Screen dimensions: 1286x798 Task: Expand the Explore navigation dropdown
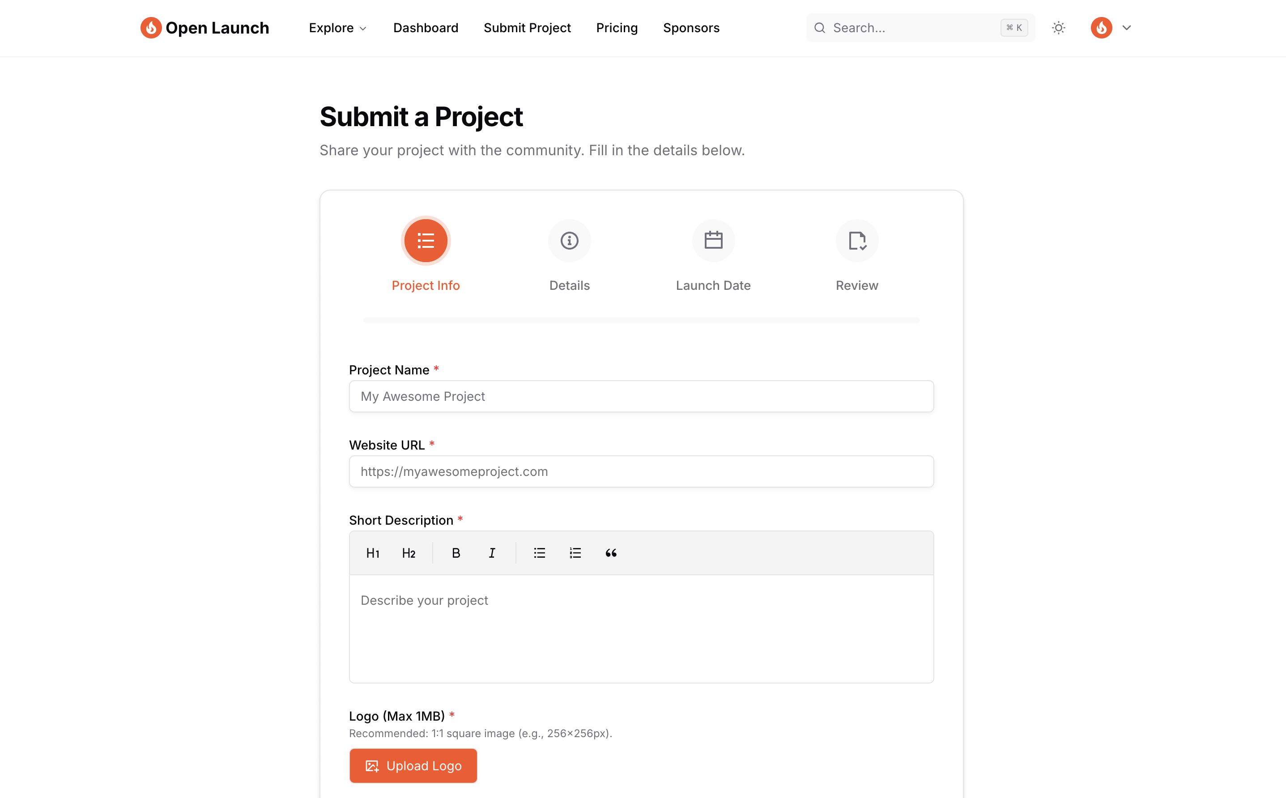tap(338, 28)
